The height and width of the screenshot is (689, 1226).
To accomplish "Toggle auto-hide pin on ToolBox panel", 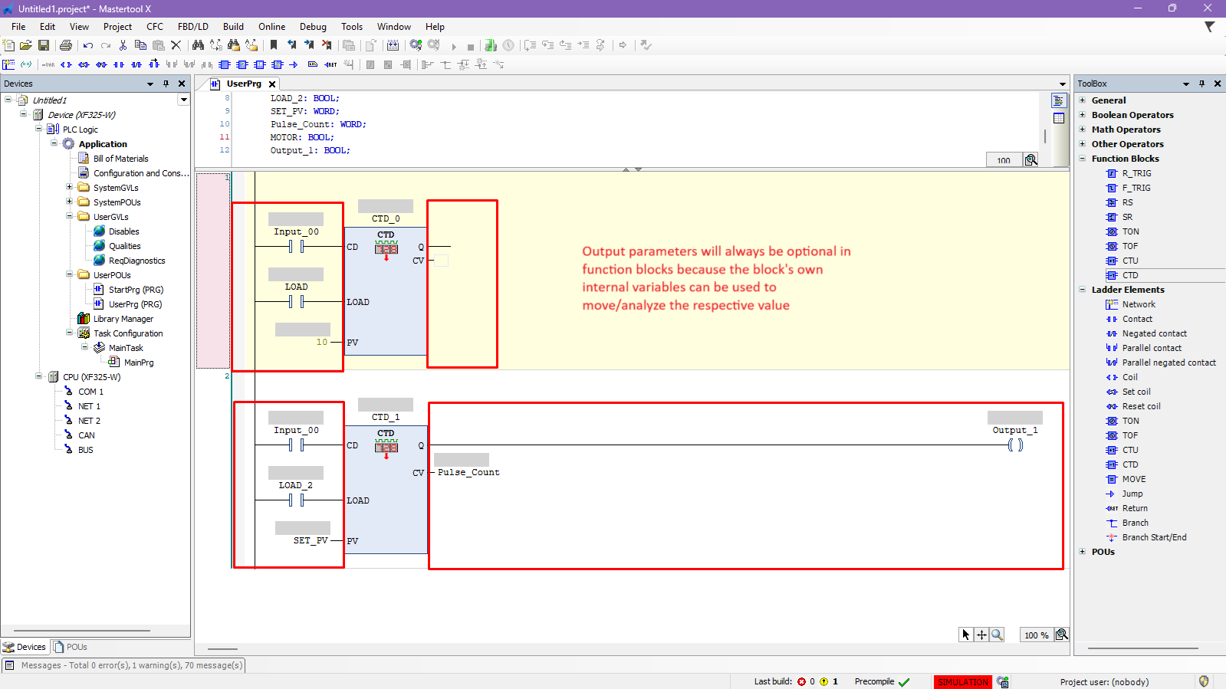I will click(1201, 84).
